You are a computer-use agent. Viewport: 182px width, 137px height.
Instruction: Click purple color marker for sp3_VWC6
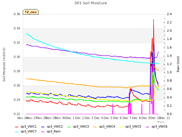[148, 127]
